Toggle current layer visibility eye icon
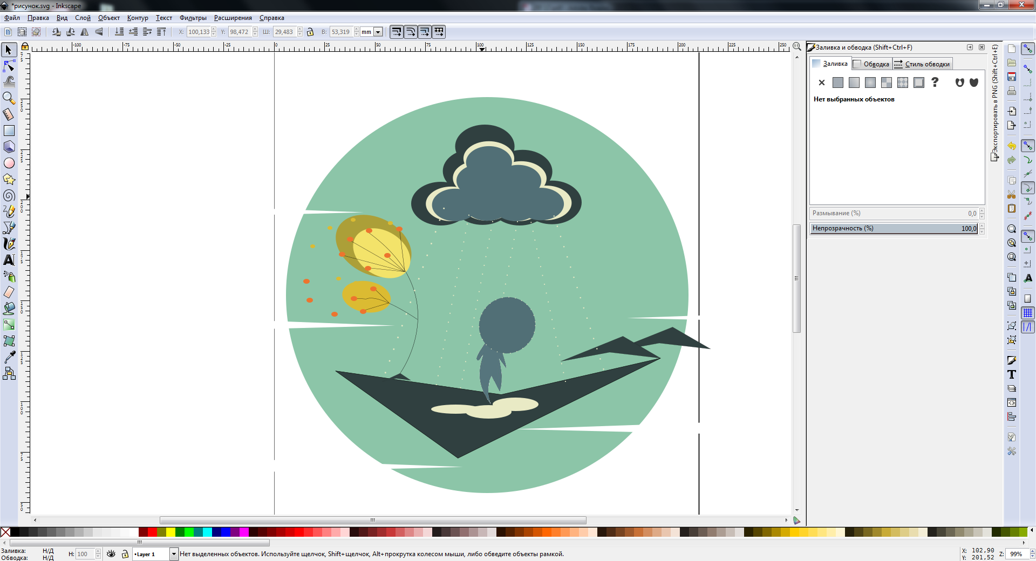The width and height of the screenshot is (1036, 561). tap(111, 554)
